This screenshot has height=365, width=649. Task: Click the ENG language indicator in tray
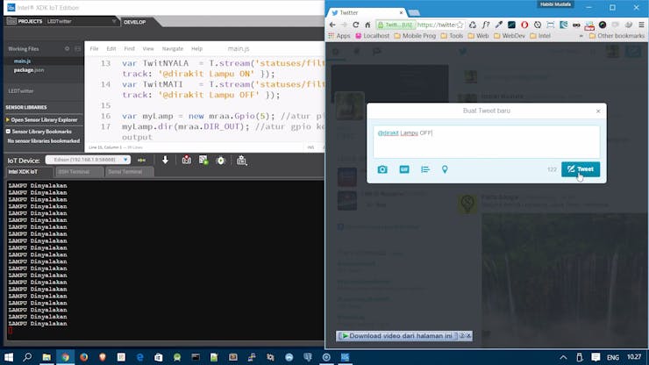point(613,357)
